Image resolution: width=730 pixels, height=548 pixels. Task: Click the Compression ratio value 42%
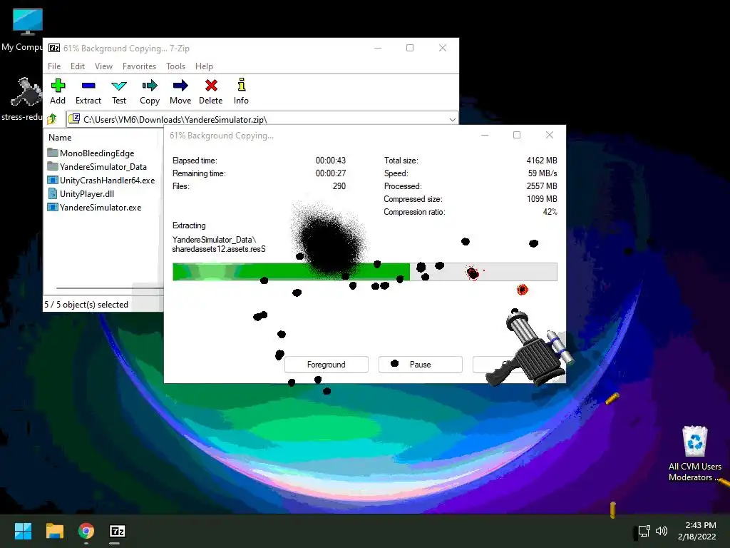pyautogui.click(x=550, y=211)
